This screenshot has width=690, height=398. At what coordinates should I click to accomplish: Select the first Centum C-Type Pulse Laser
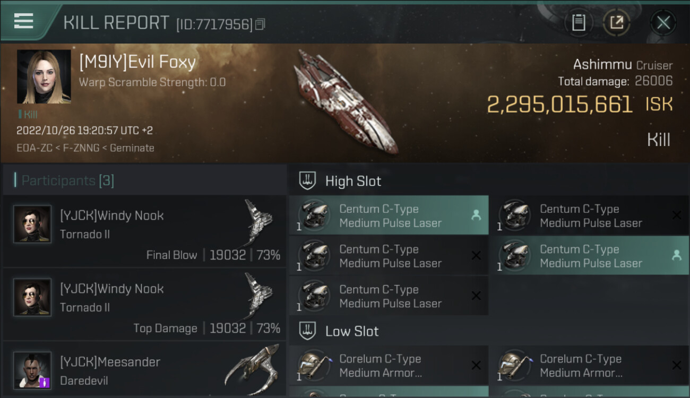[x=389, y=215]
